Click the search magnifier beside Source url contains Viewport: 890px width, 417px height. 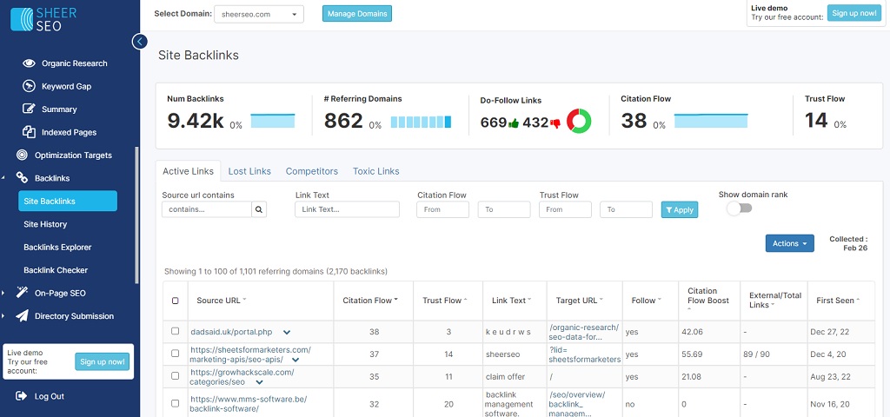click(x=259, y=209)
